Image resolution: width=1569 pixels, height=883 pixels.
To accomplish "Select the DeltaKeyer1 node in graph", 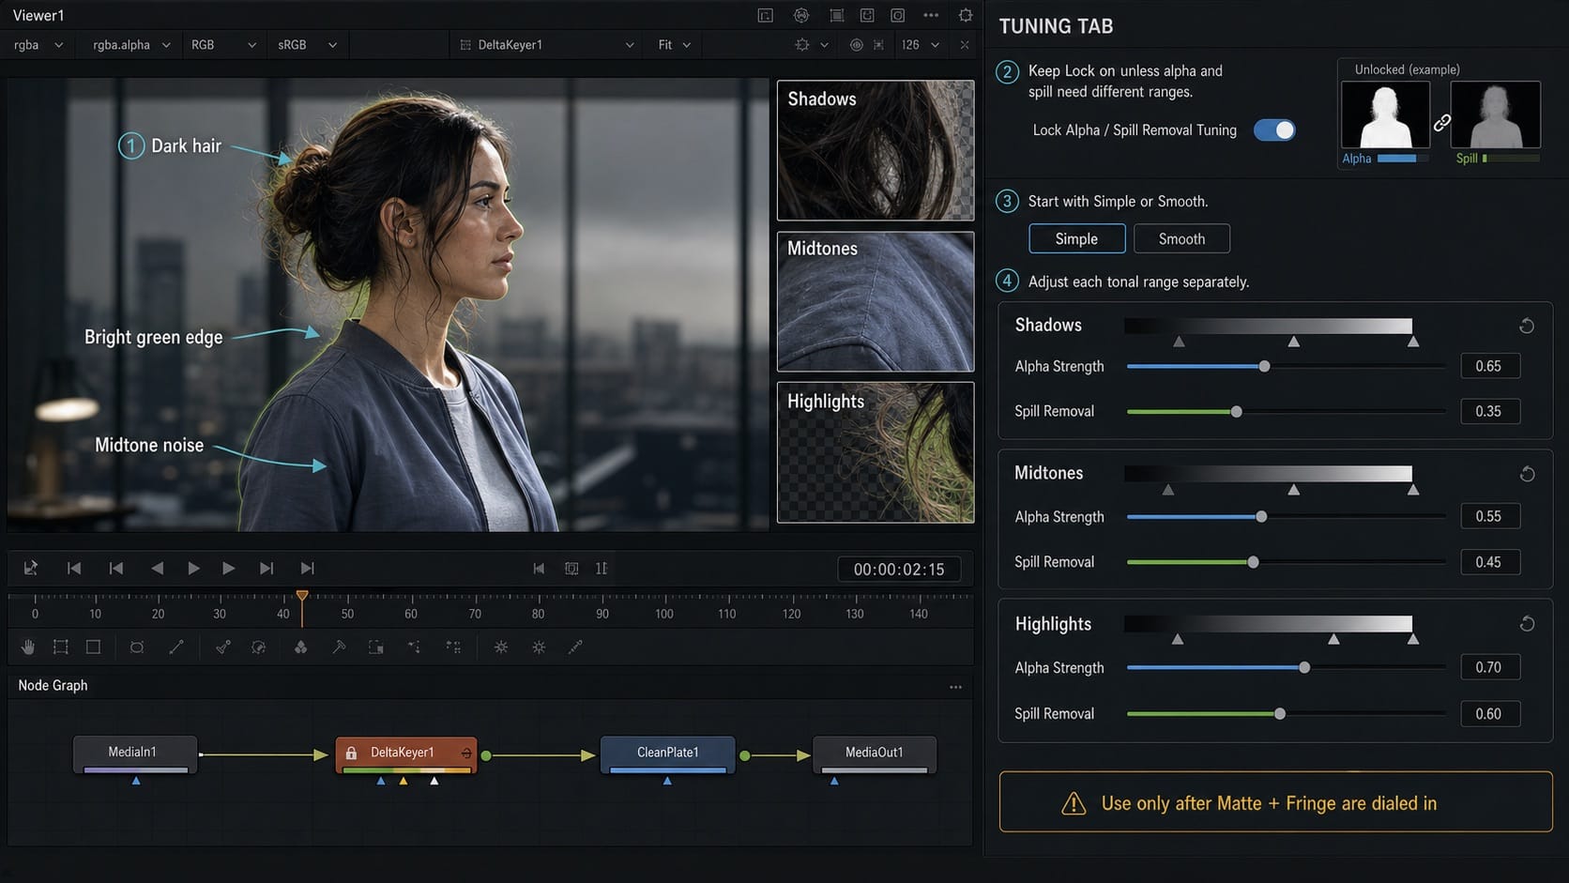I will click(406, 754).
